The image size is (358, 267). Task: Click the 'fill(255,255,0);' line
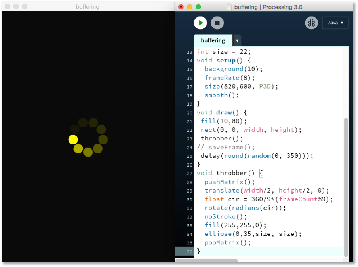pyautogui.click(x=235, y=225)
